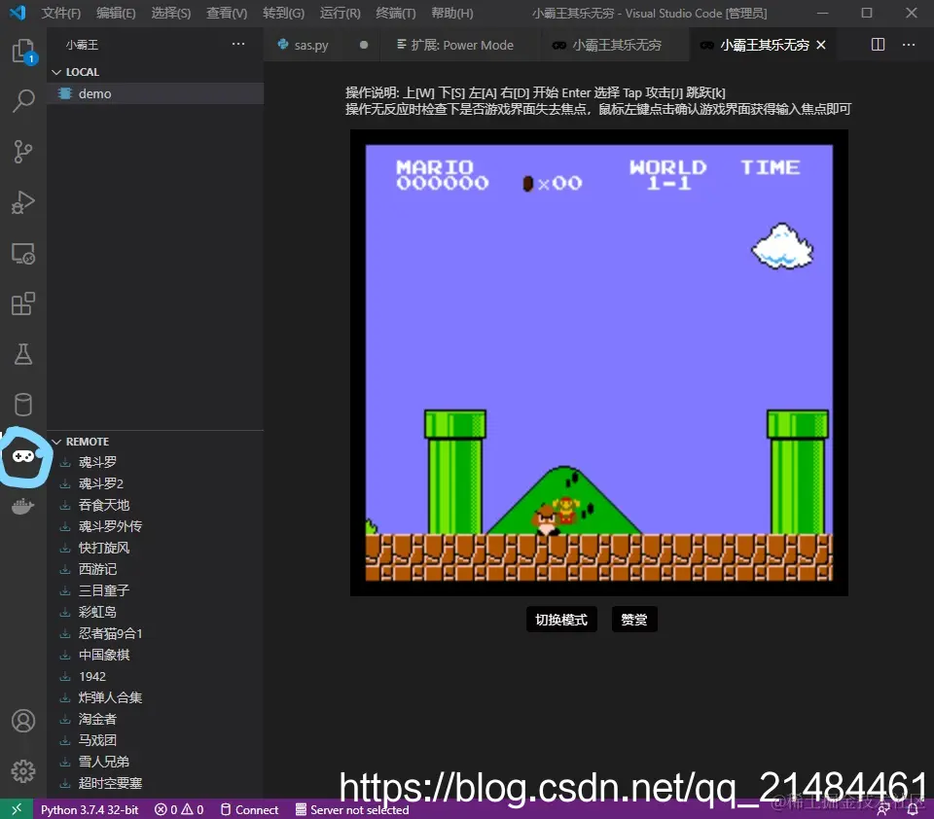
Task: Click Server not selected in status bar
Action: pos(352,809)
